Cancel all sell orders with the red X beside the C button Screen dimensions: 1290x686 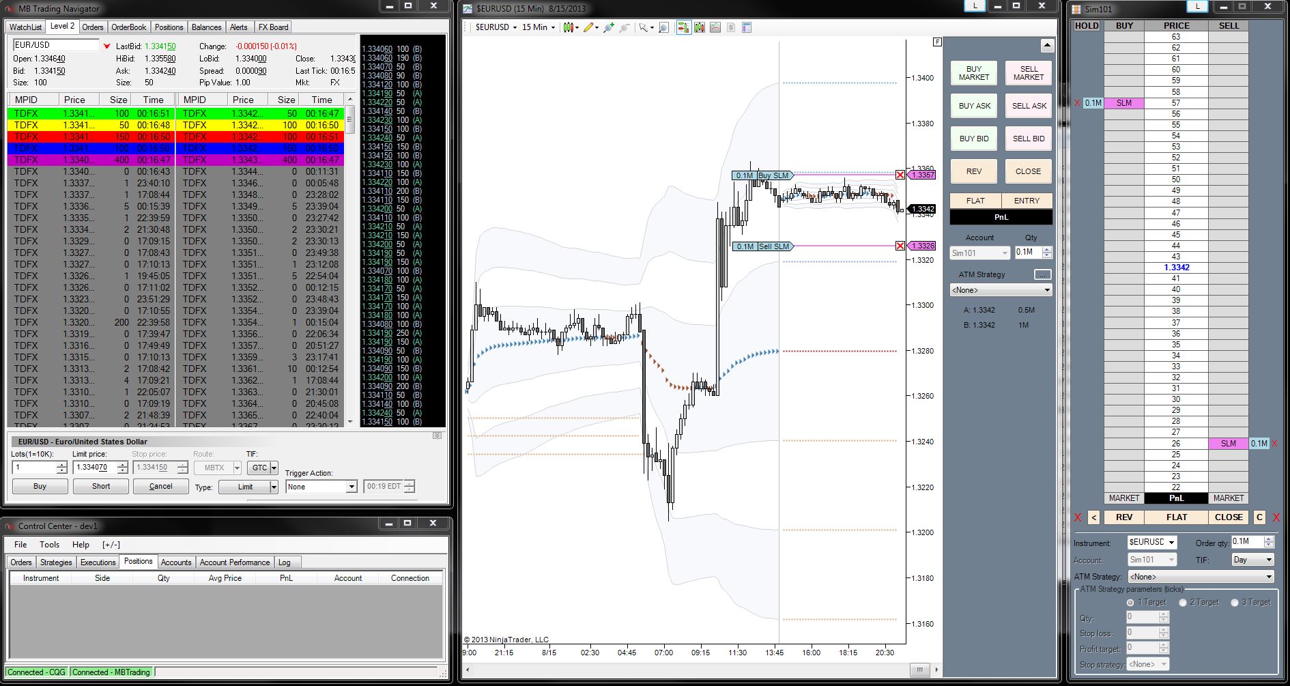(x=1276, y=517)
